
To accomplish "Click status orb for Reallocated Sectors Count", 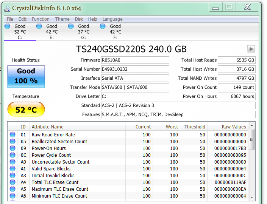I will point(12,141).
